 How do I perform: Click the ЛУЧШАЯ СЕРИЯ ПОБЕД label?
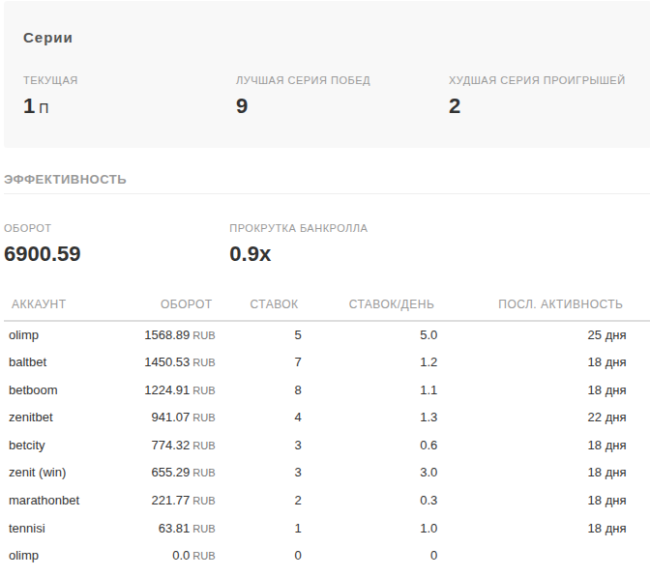click(303, 80)
